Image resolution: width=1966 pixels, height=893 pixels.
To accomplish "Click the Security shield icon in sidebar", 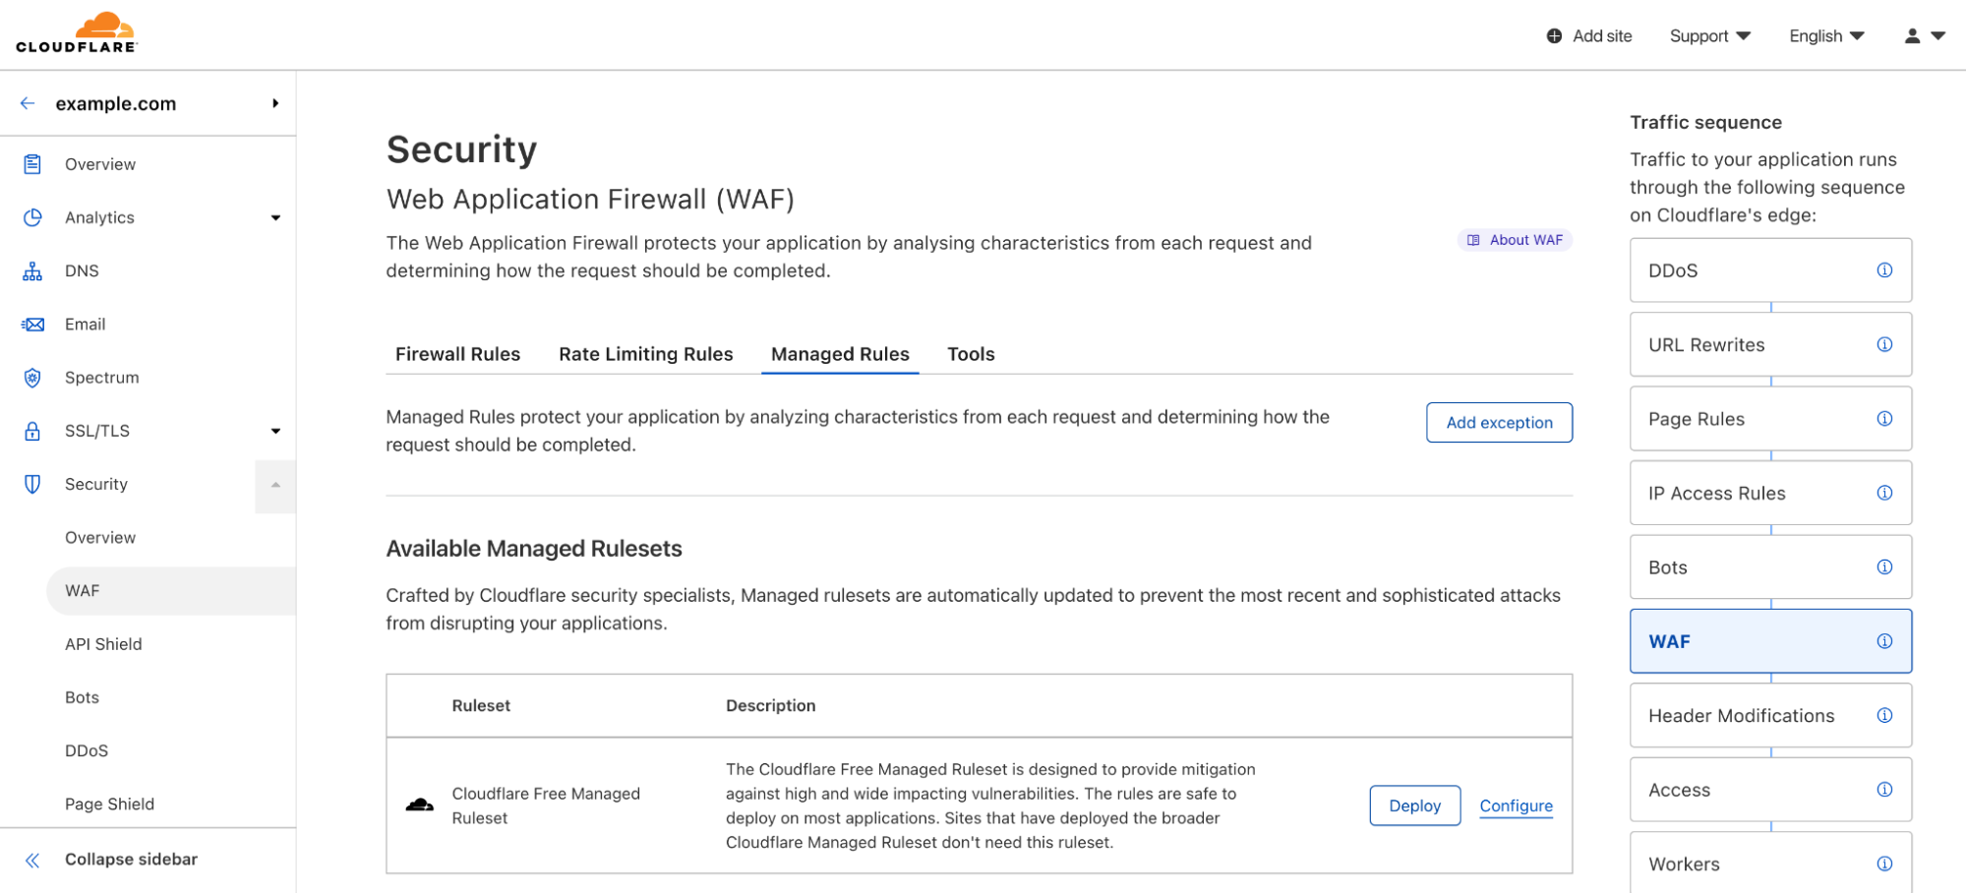I will point(32,484).
